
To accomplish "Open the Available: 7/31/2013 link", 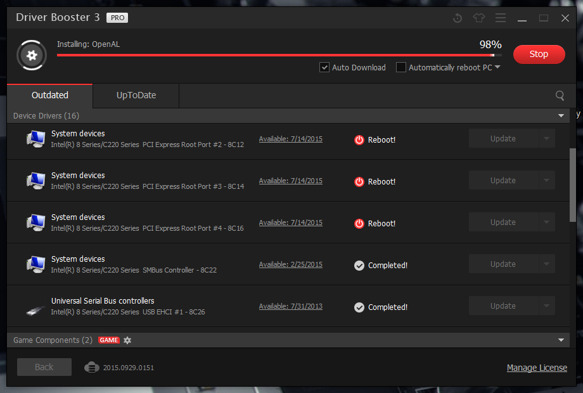I will pyautogui.click(x=291, y=306).
